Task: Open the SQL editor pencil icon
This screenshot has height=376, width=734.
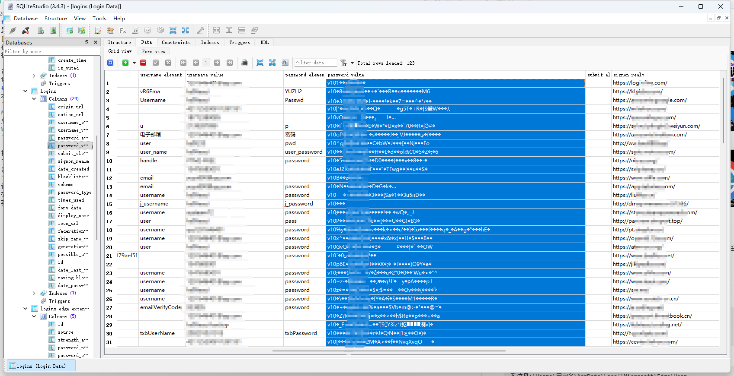Action: click(x=98, y=30)
